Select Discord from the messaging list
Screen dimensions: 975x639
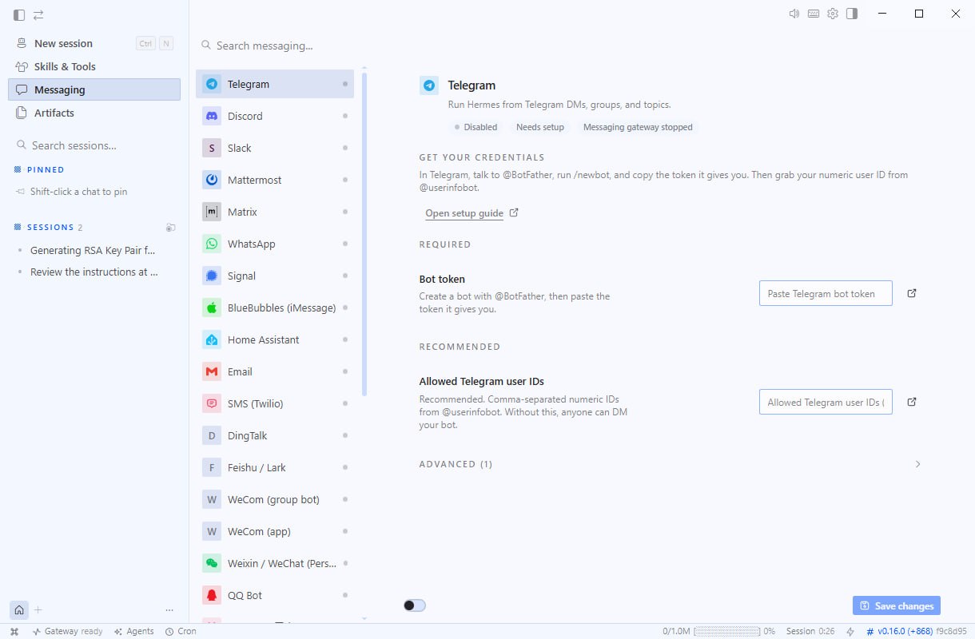[275, 116]
